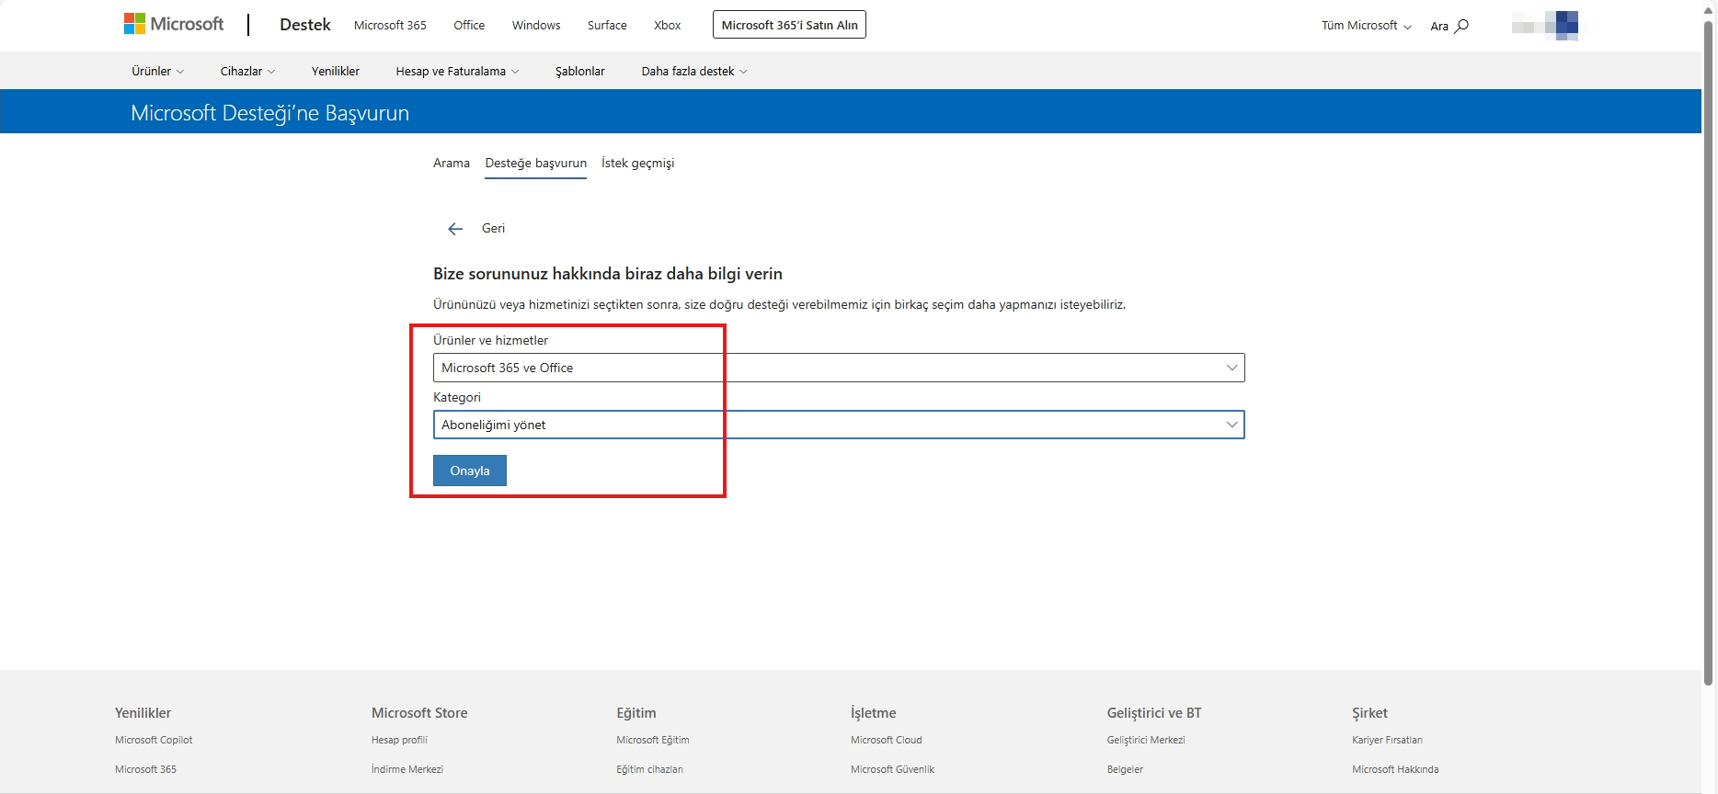This screenshot has width=1718, height=794.
Task: Open the Kariyer Fırsatları footer link
Action: [x=1387, y=740]
